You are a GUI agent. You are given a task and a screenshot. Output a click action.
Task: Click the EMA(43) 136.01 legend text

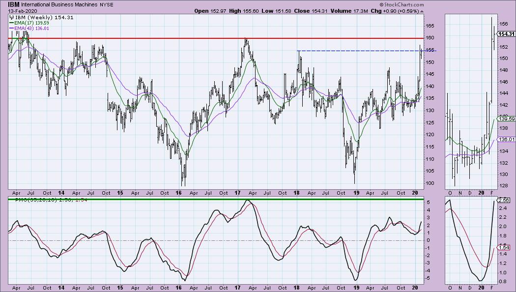pyautogui.click(x=31, y=29)
